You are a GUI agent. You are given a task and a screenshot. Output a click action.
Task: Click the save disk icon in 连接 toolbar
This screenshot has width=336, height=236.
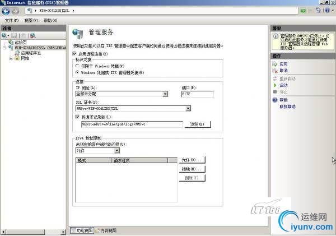coord(15,35)
